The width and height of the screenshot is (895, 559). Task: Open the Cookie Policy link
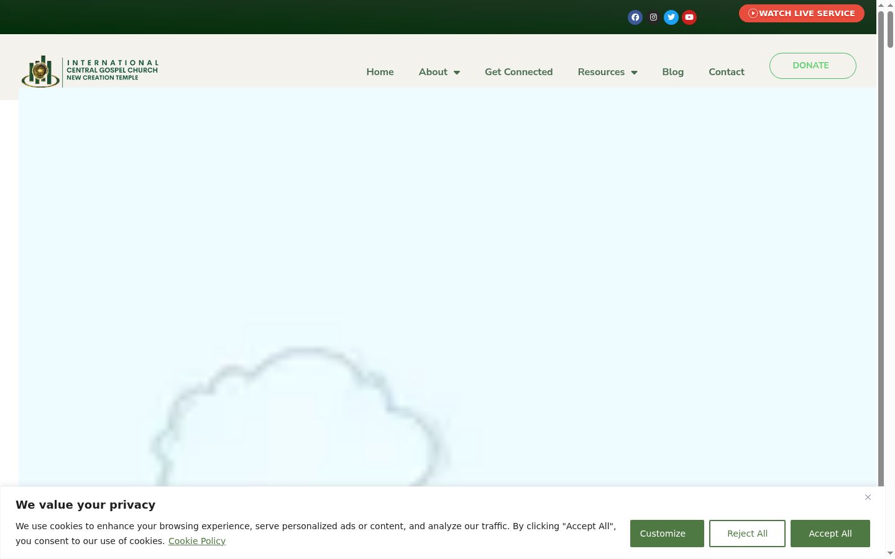pos(196,541)
